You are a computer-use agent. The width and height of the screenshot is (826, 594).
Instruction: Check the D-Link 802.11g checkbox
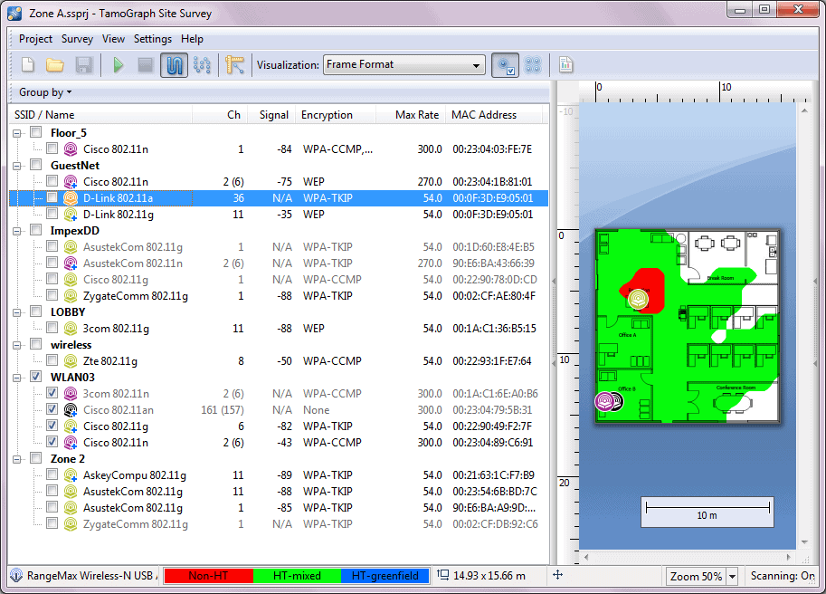pyautogui.click(x=52, y=214)
